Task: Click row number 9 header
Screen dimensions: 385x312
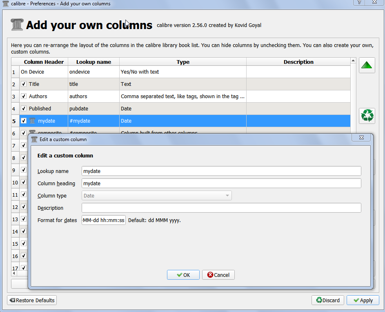Action: click(x=15, y=170)
